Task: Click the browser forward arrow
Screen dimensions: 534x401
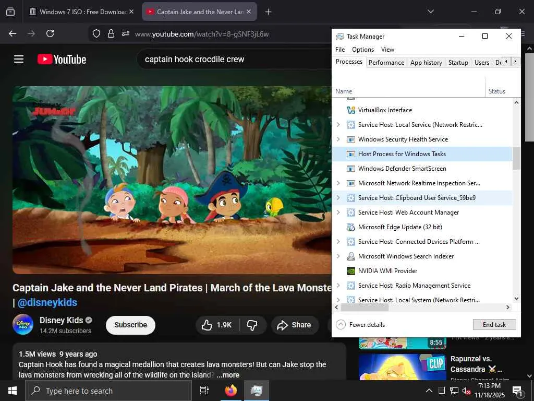Action: [x=31, y=33]
